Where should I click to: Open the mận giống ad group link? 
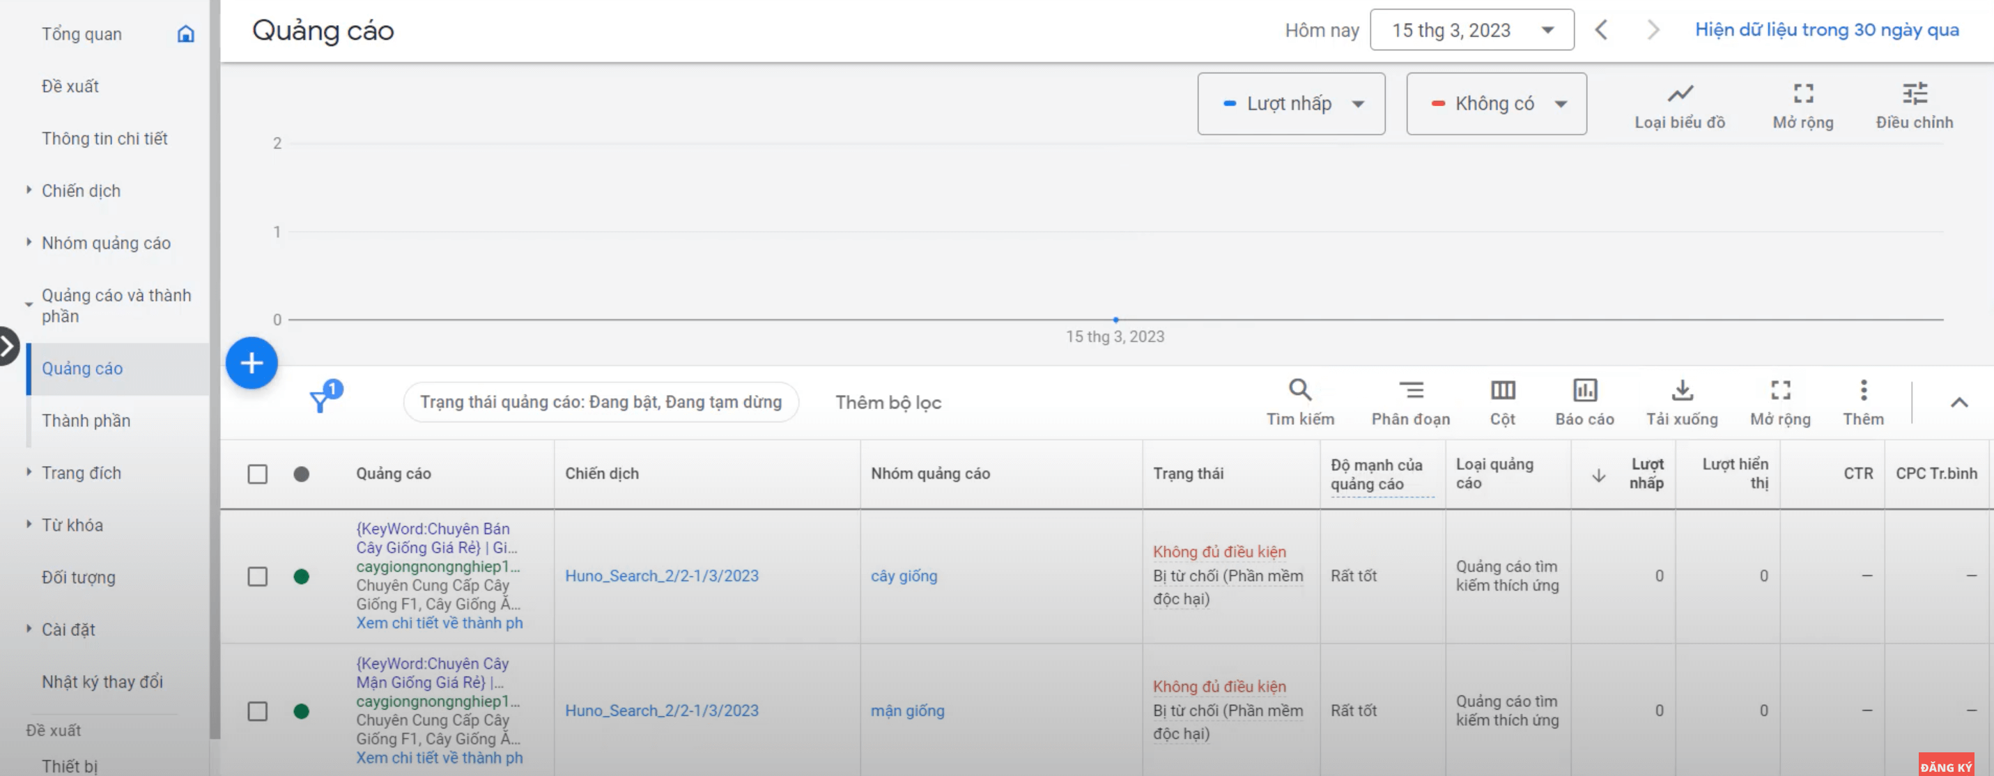[x=907, y=711]
